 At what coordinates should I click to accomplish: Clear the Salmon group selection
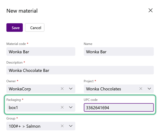tap(62, 126)
